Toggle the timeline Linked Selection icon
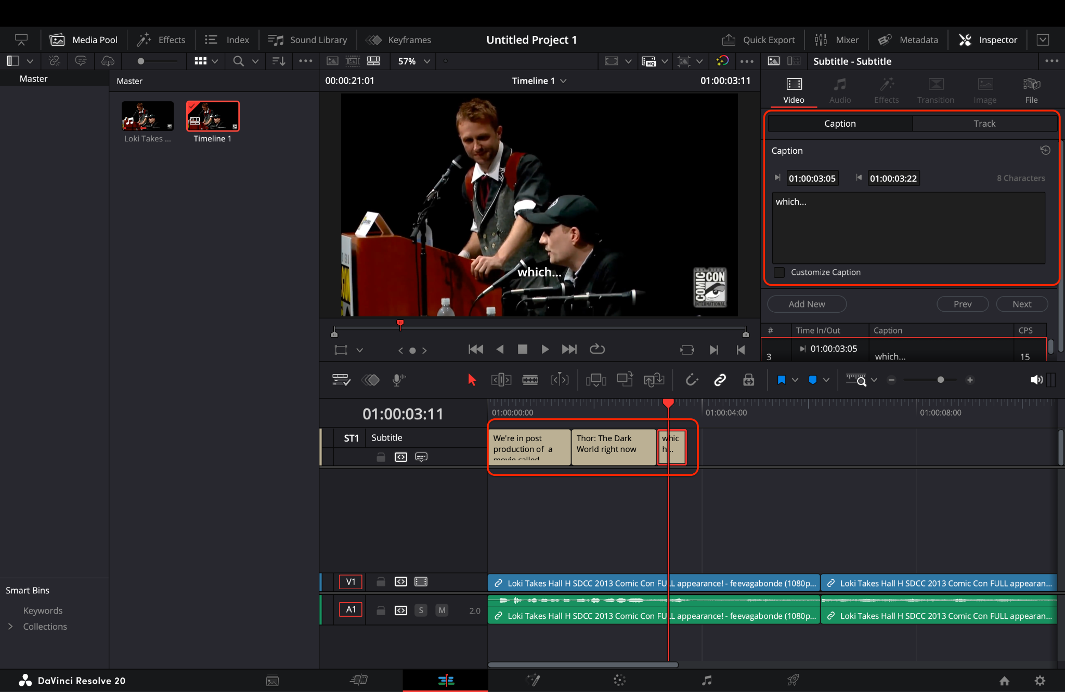Screen dimensions: 1065x692 [x=720, y=380]
